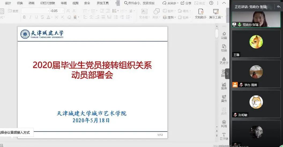Open the 幻灯片放映 slideshow tab

coord(47,3)
